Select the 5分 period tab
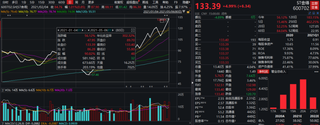 [x=32, y=2]
